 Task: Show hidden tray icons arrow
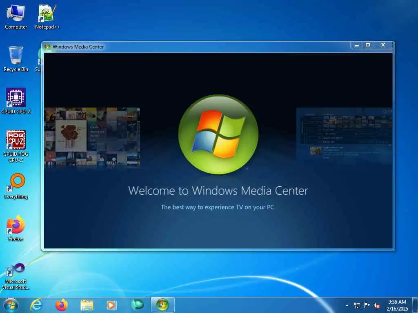(347, 305)
